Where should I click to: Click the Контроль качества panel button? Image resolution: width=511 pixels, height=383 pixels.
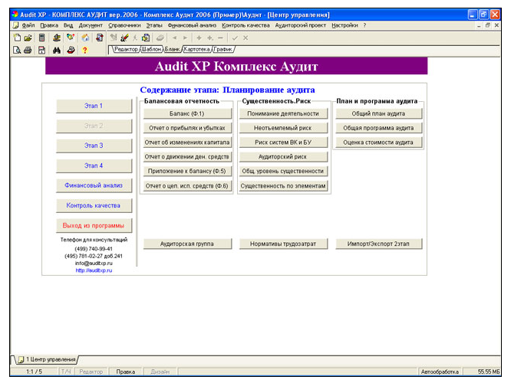tap(94, 205)
